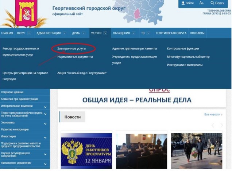Screen dimensions: 232x171
Task: Click the Поиск magnifier search icon
Action: coord(212,3)
